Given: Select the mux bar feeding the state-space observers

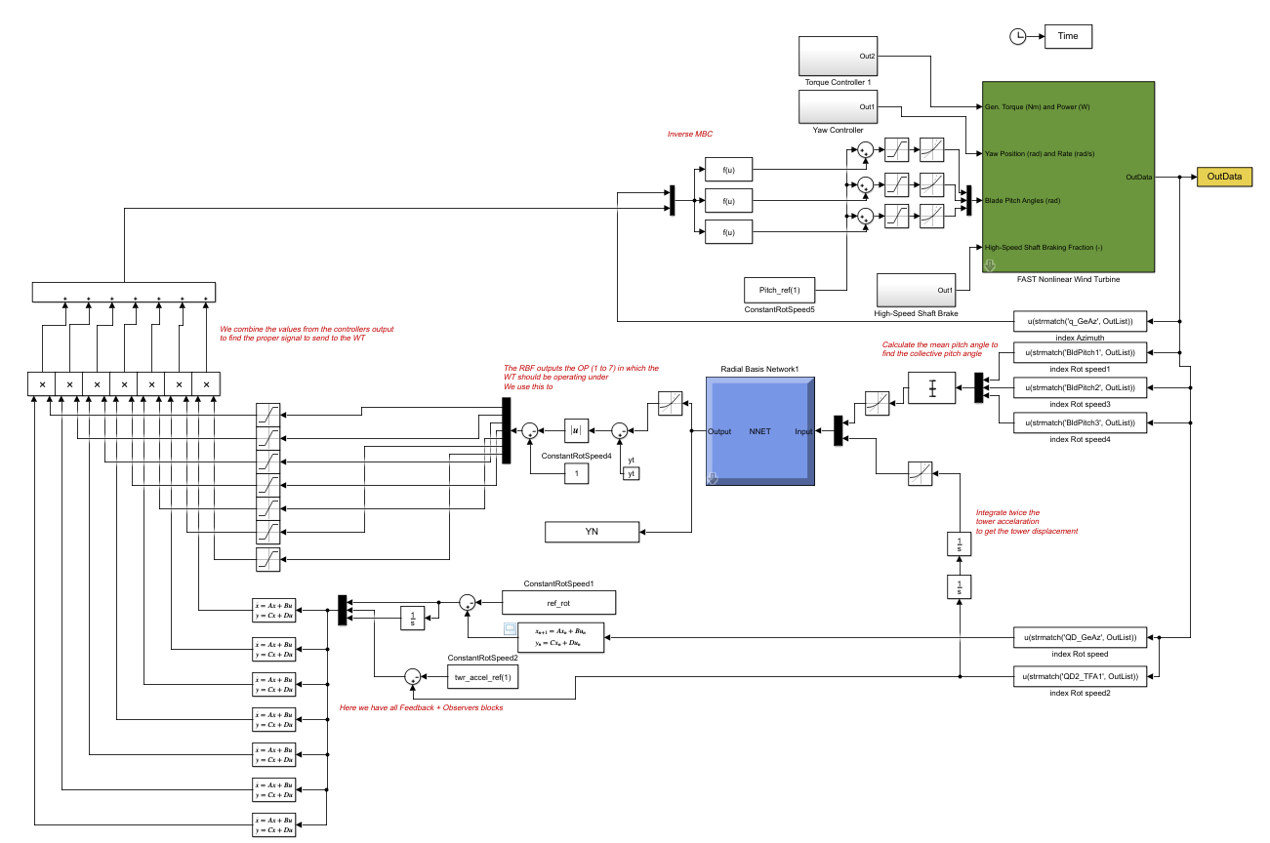Looking at the screenshot, I should point(342,610).
